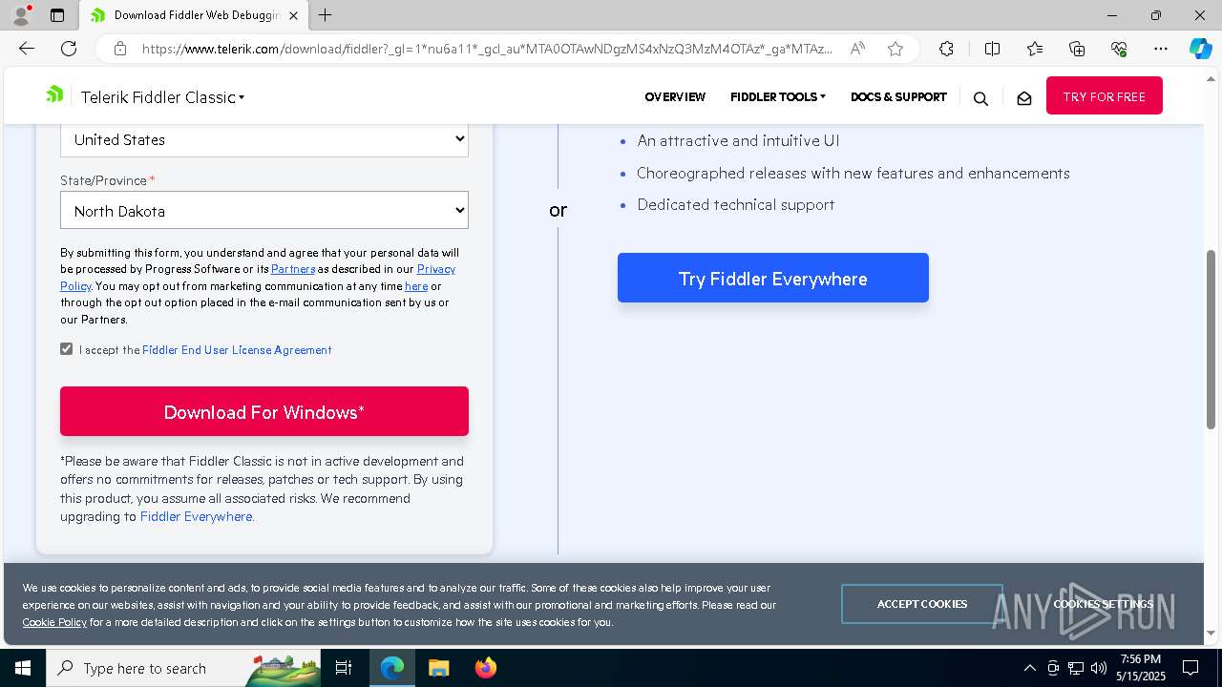Image resolution: width=1222 pixels, height=687 pixels.
Task: Open Cookies Settings in the banner
Action: tap(1103, 604)
